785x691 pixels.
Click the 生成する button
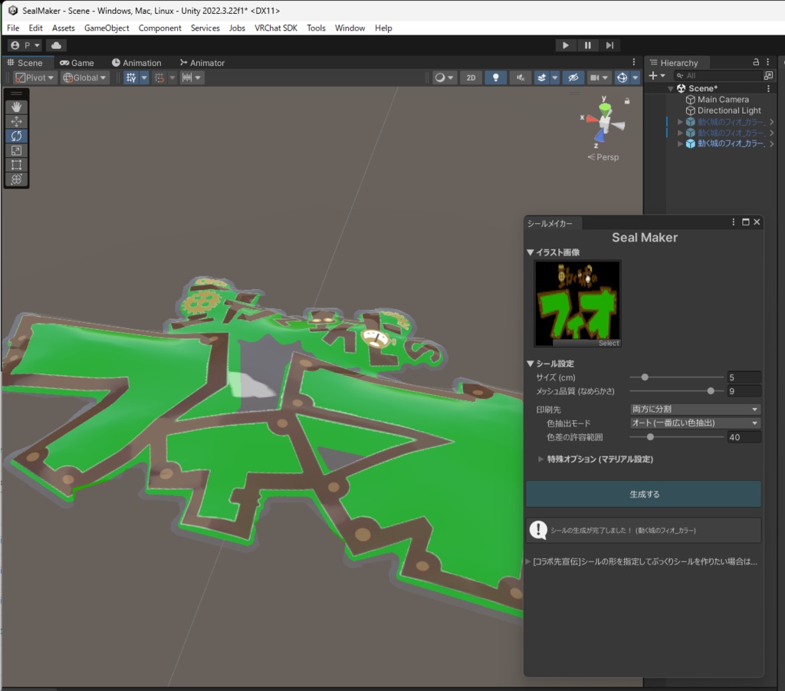(643, 494)
